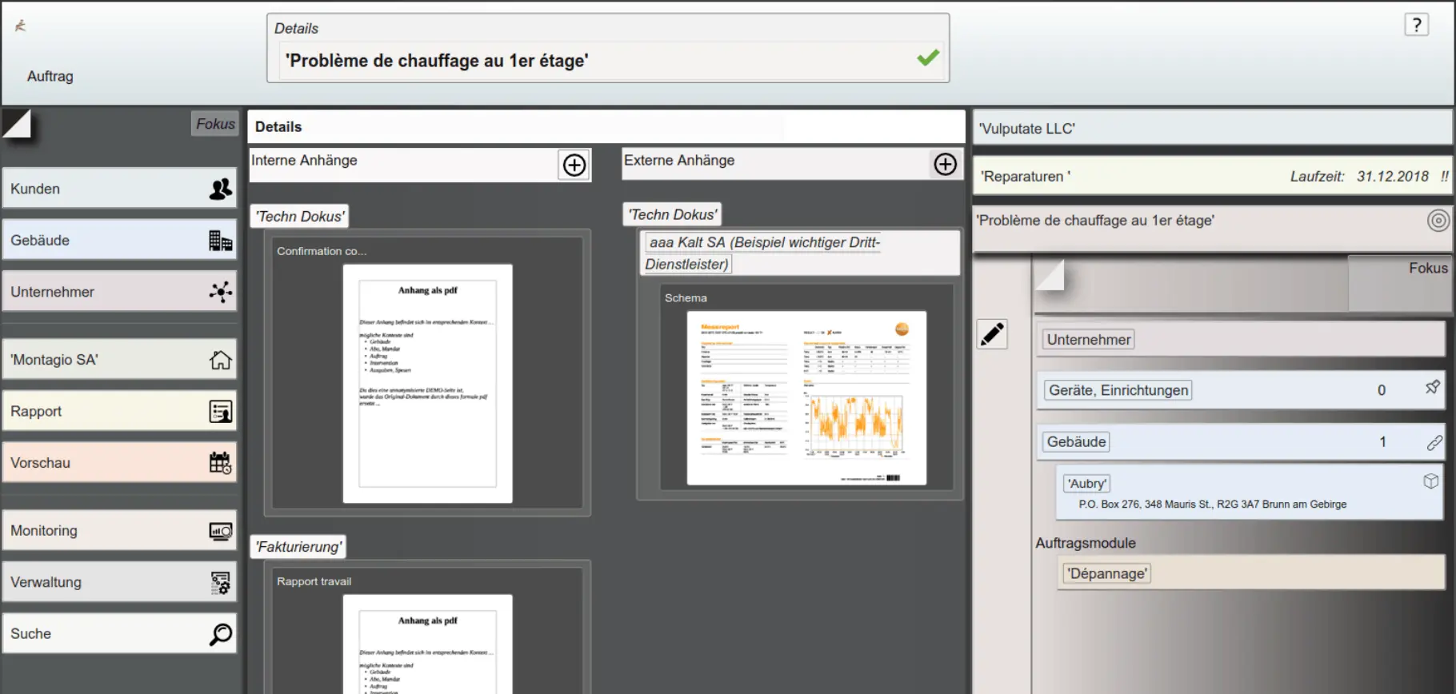
Task: Open the Unternehmer section in sidebar
Action: (119, 292)
